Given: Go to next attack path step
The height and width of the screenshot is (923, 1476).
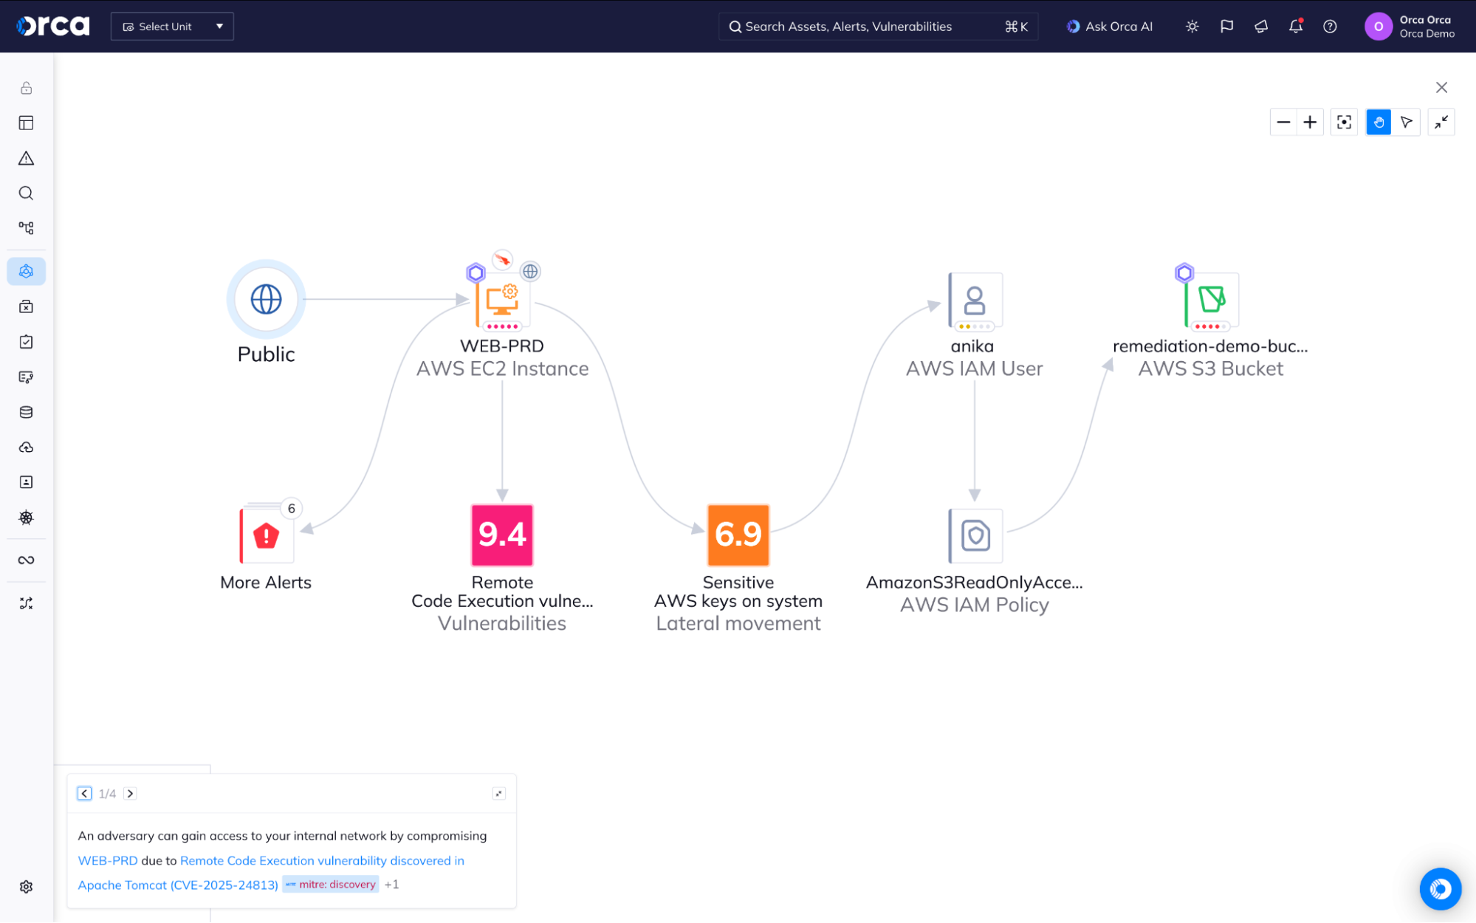Looking at the screenshot, I should click(131, 794).
